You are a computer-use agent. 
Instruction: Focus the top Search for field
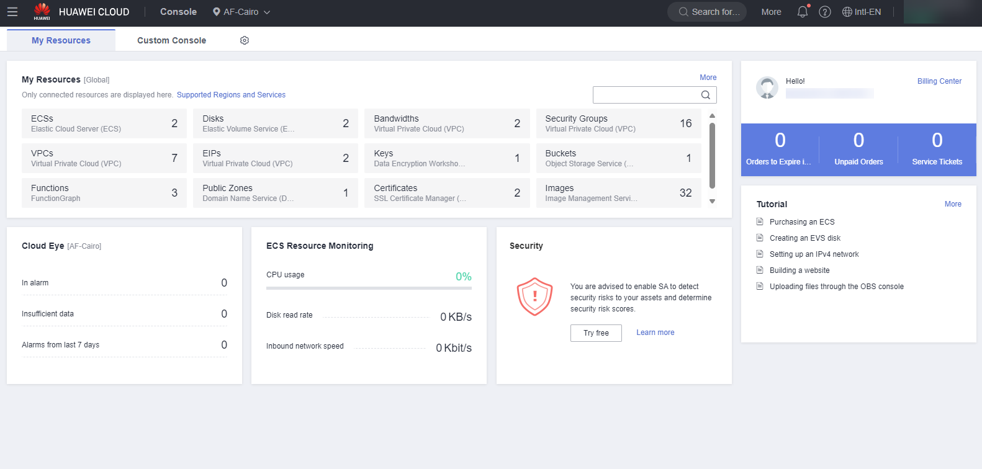click(708, 12)
